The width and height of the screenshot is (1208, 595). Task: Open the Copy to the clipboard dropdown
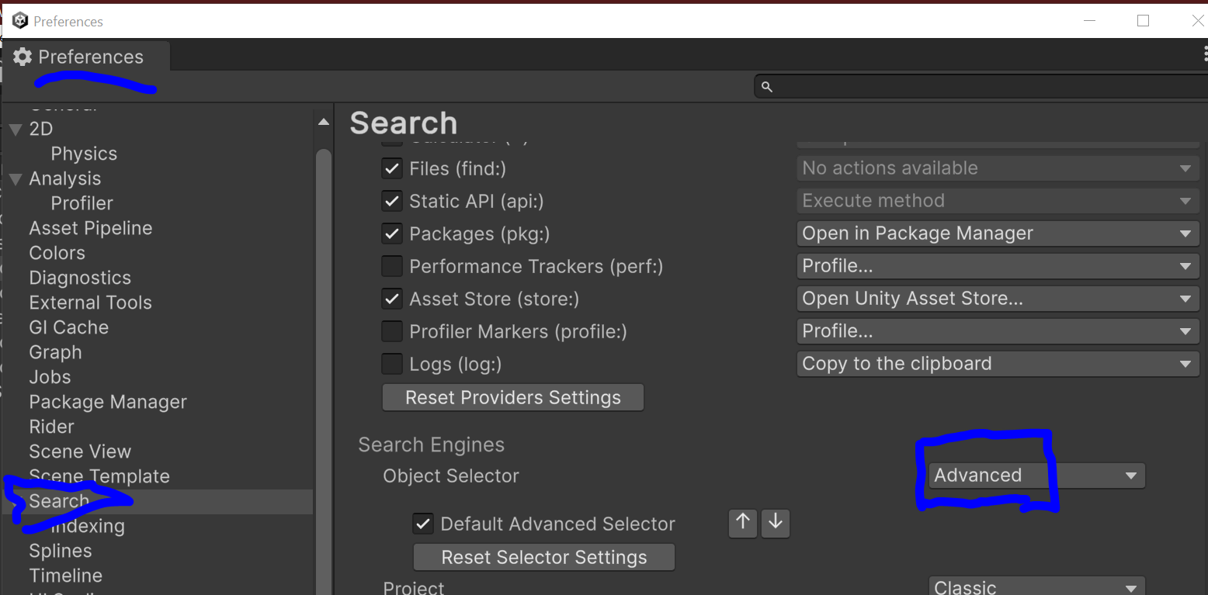997,363
